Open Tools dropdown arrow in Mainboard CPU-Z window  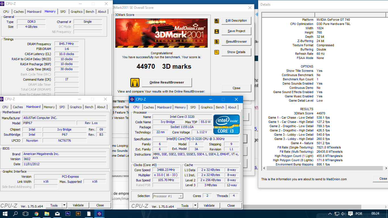(64, 205)
